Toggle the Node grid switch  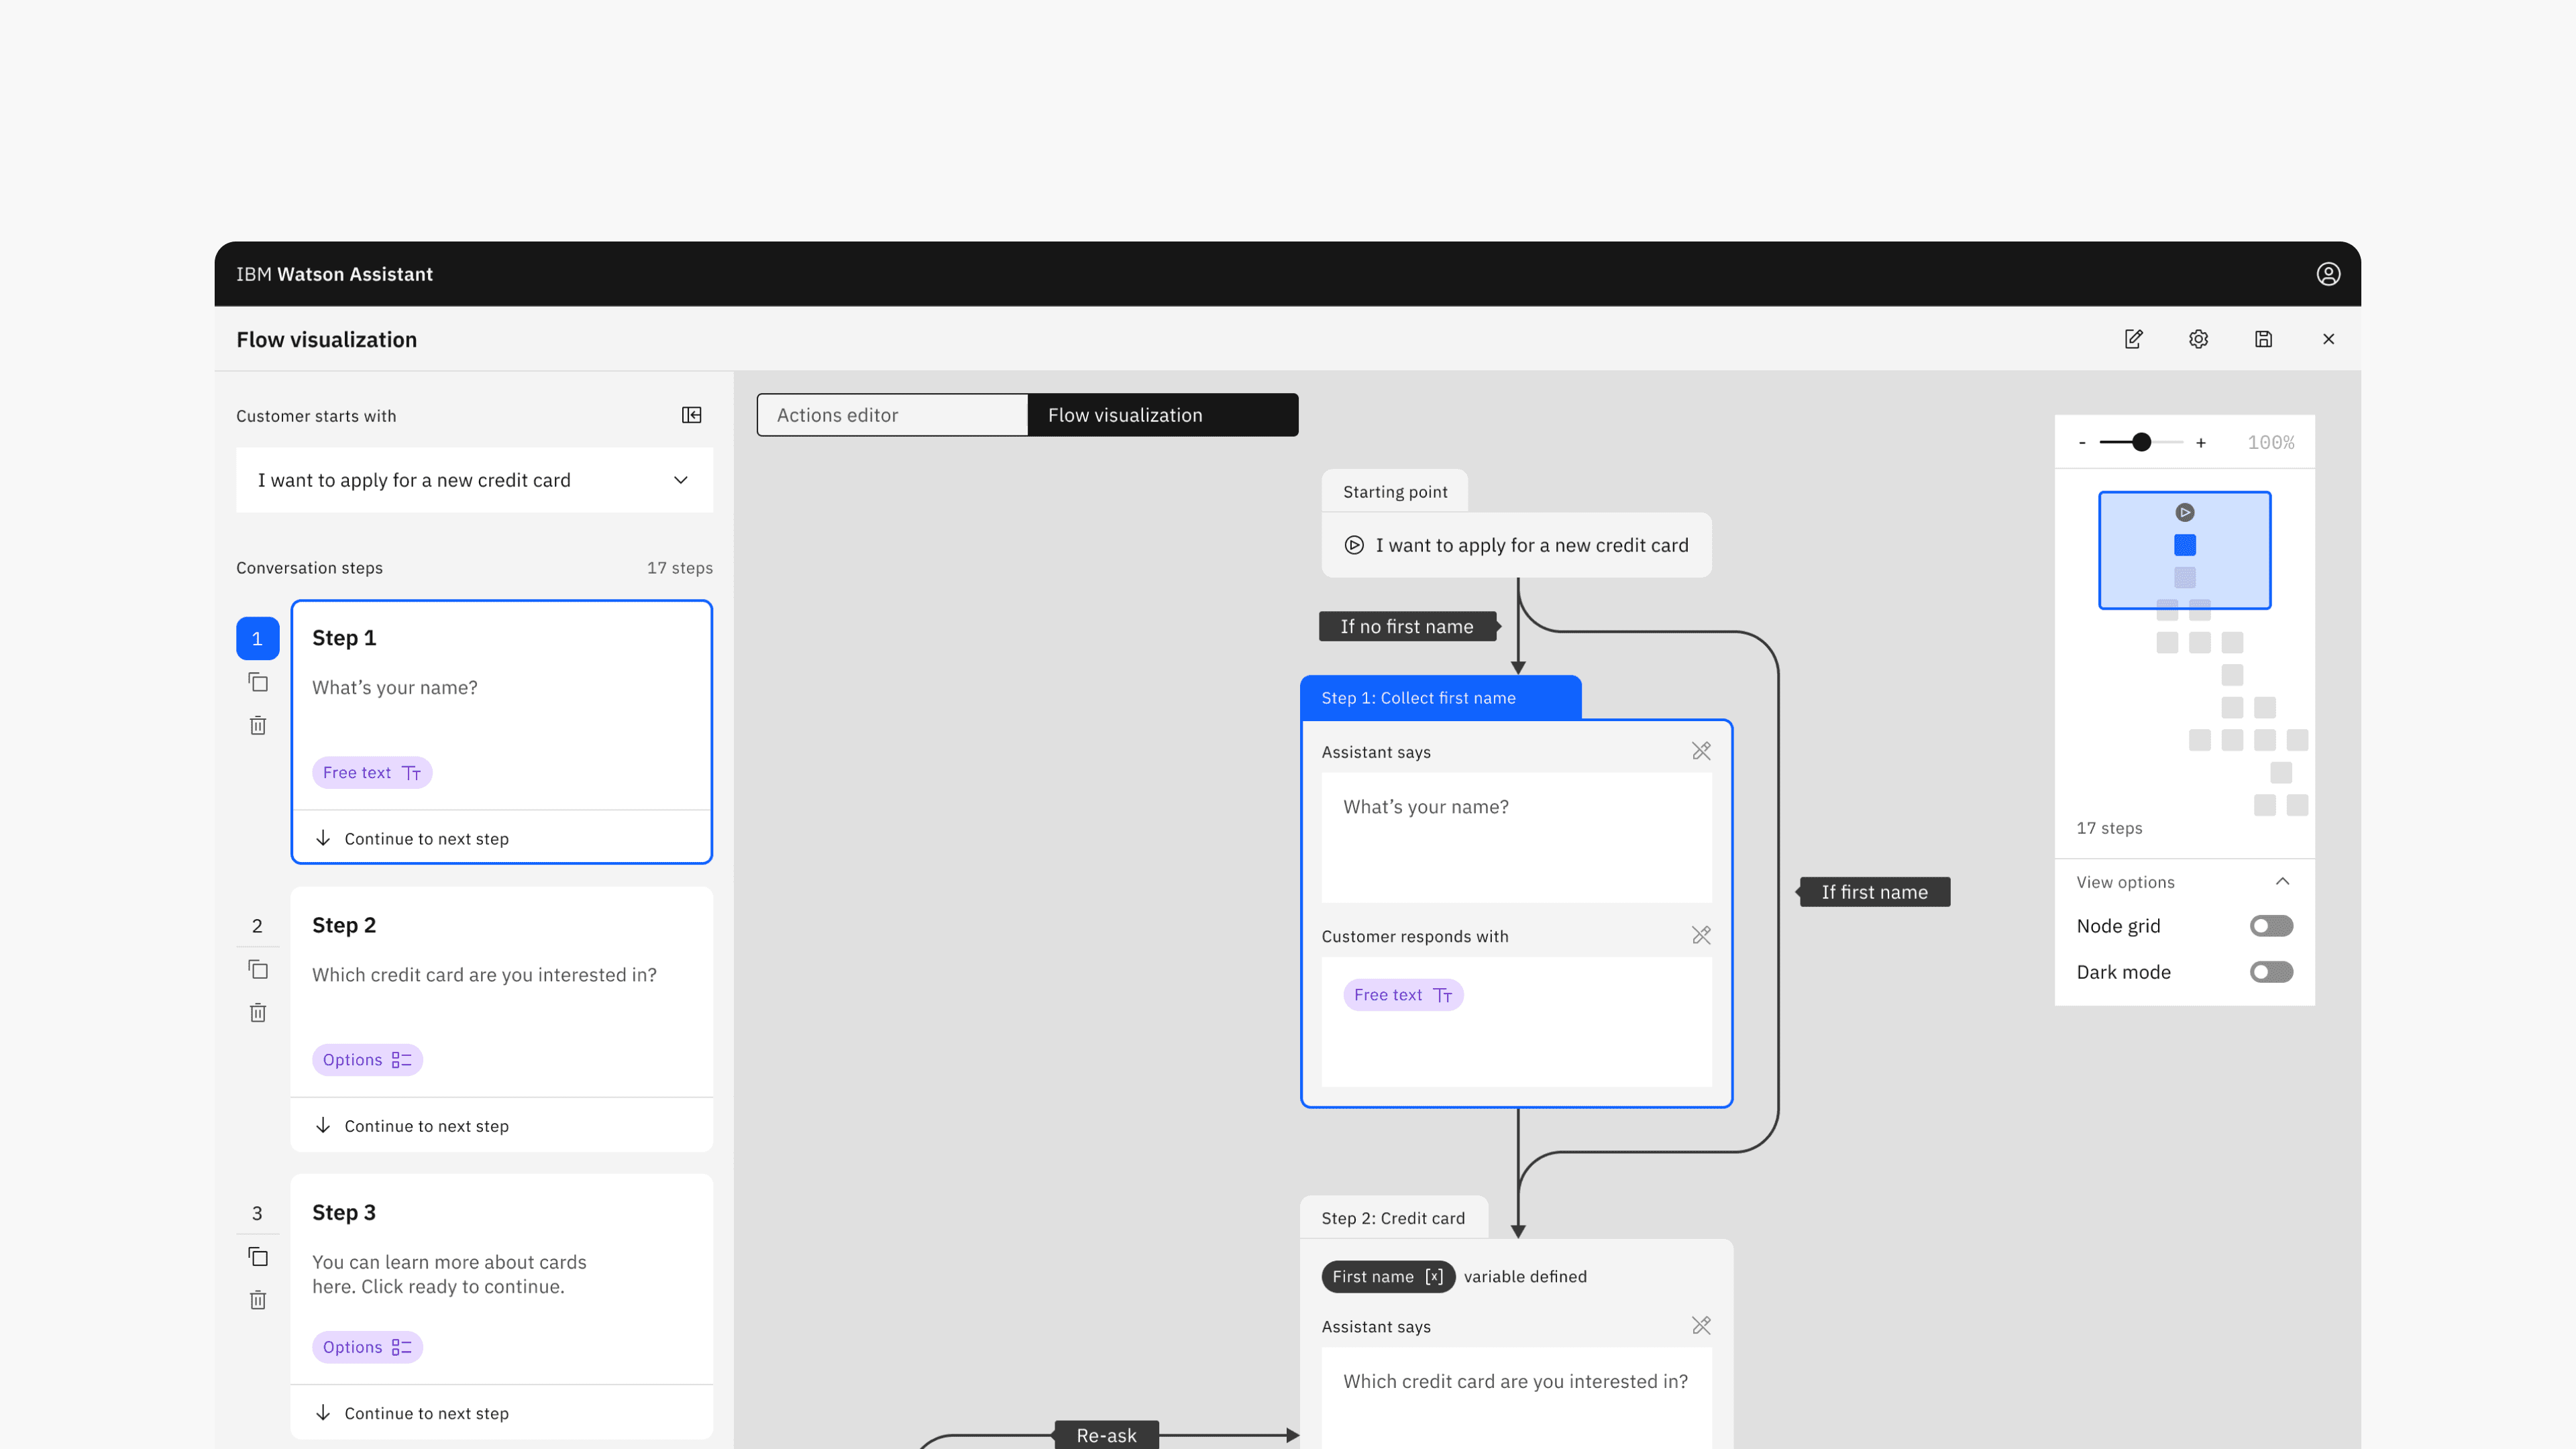[x=2271, y=926]
